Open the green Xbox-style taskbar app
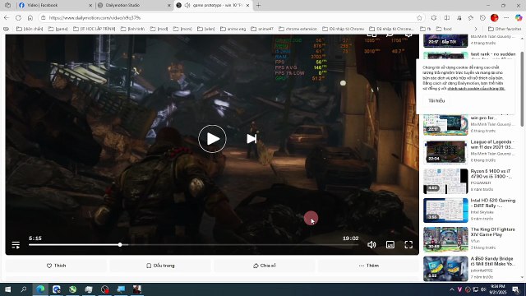Viewport: 526px width, 296px height. 72,289
